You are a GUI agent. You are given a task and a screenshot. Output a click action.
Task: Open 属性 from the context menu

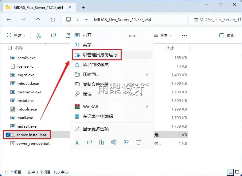coord(112,94)
